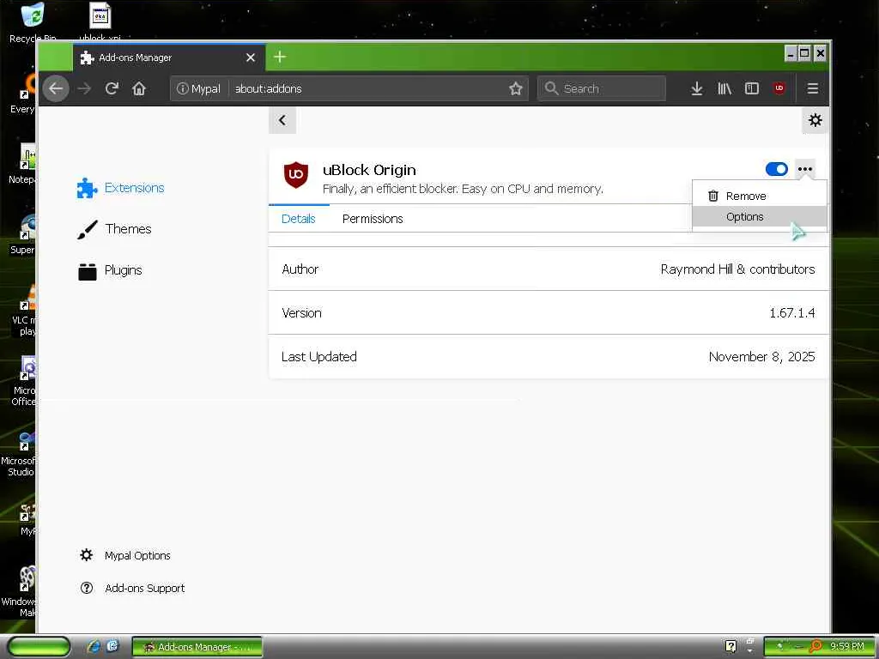Select Options in the extension menu

pos(760,217)
